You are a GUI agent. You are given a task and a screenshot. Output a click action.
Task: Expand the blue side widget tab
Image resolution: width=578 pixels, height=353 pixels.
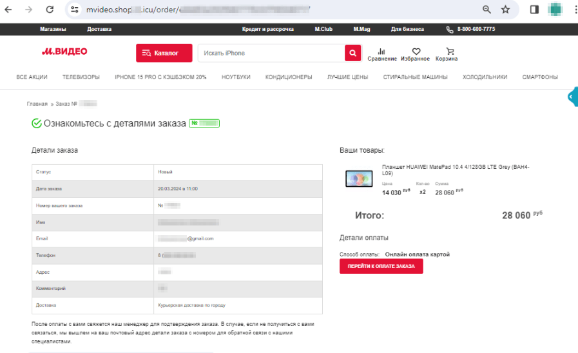[572, 97]
